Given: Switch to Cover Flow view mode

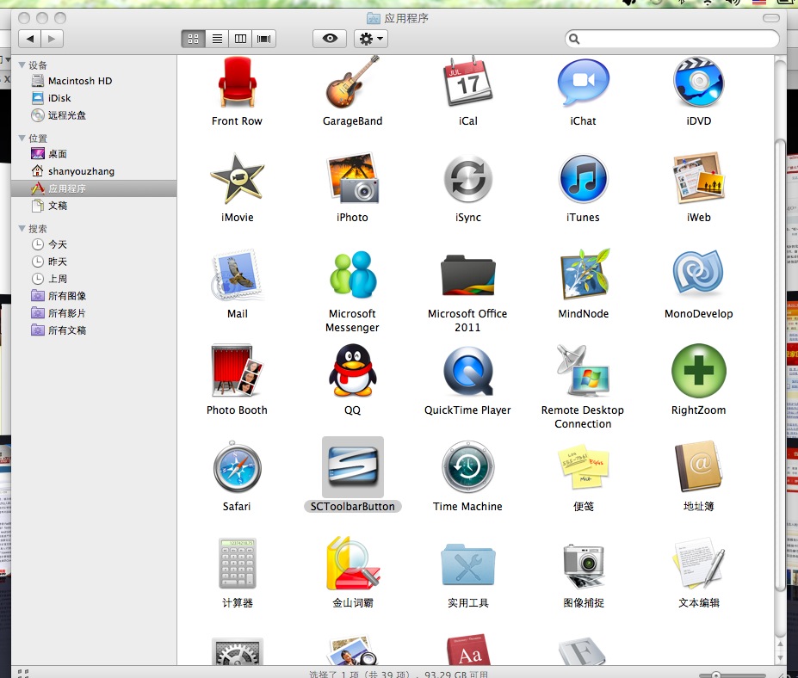Looking at the screenshot, I should click(264, 39).
